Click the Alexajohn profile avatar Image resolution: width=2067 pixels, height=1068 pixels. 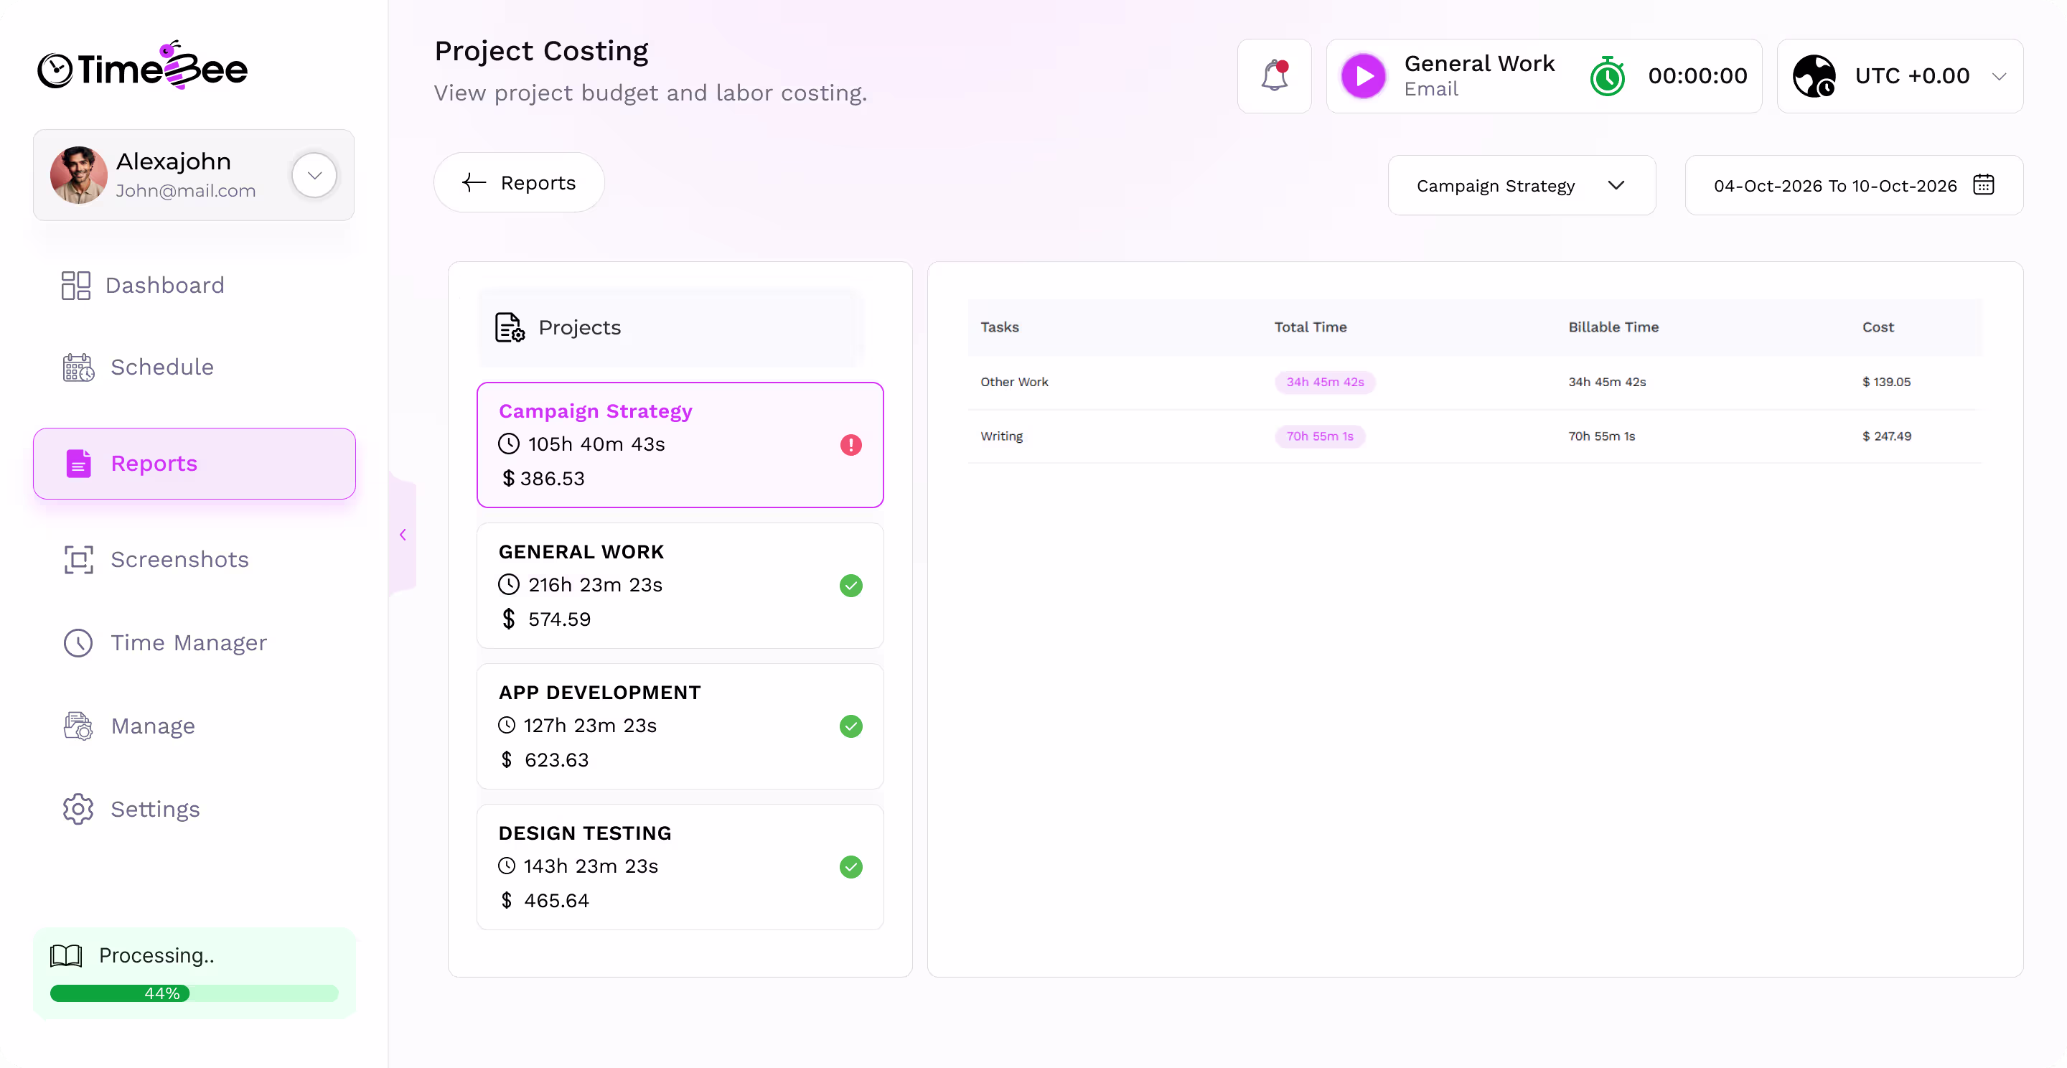tap(79, 175)
